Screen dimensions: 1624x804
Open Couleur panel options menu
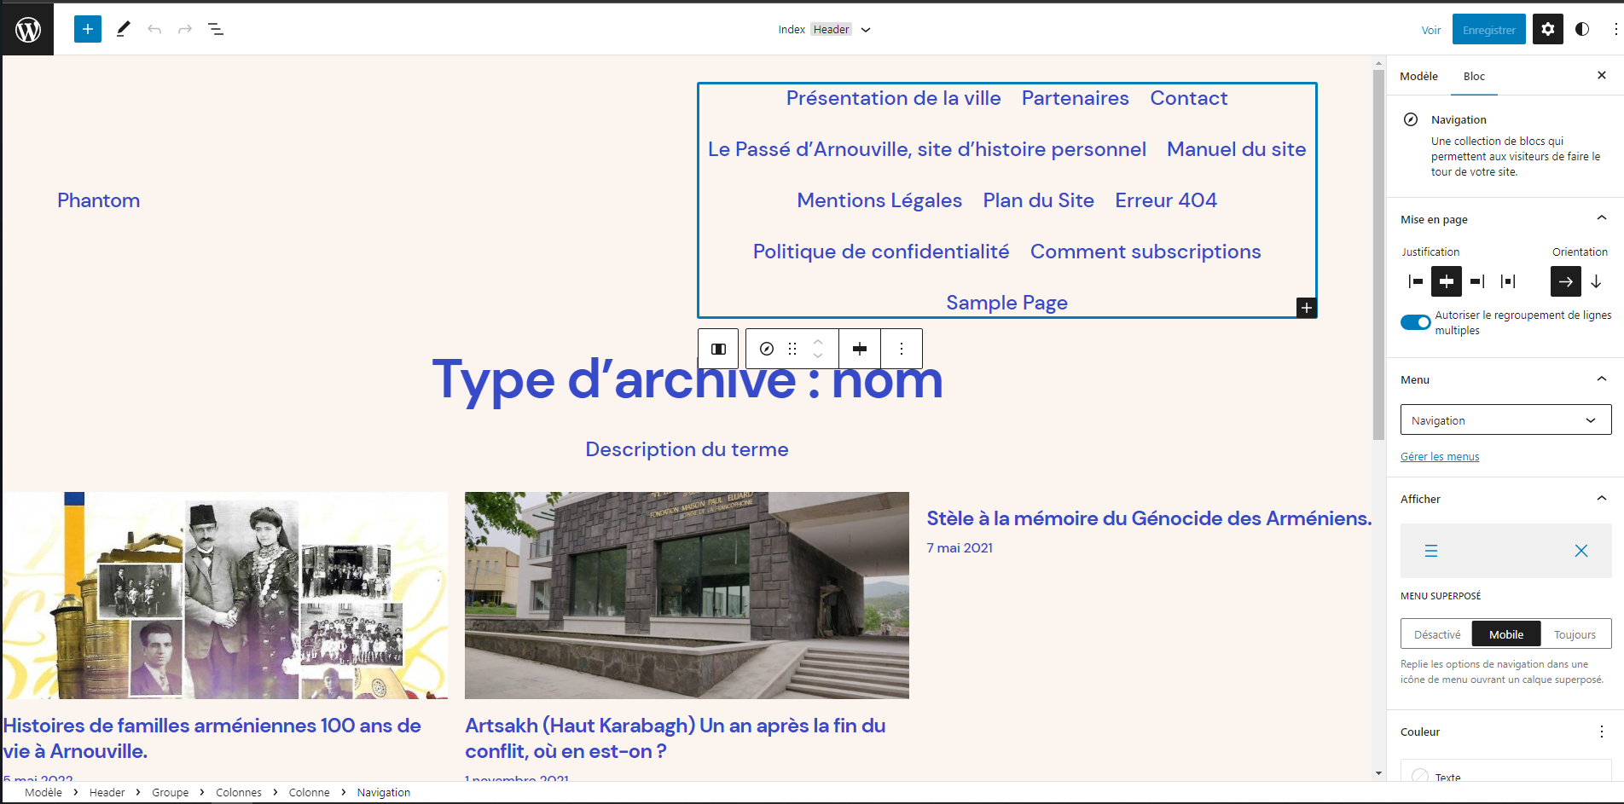click(x=1601, y=732)
